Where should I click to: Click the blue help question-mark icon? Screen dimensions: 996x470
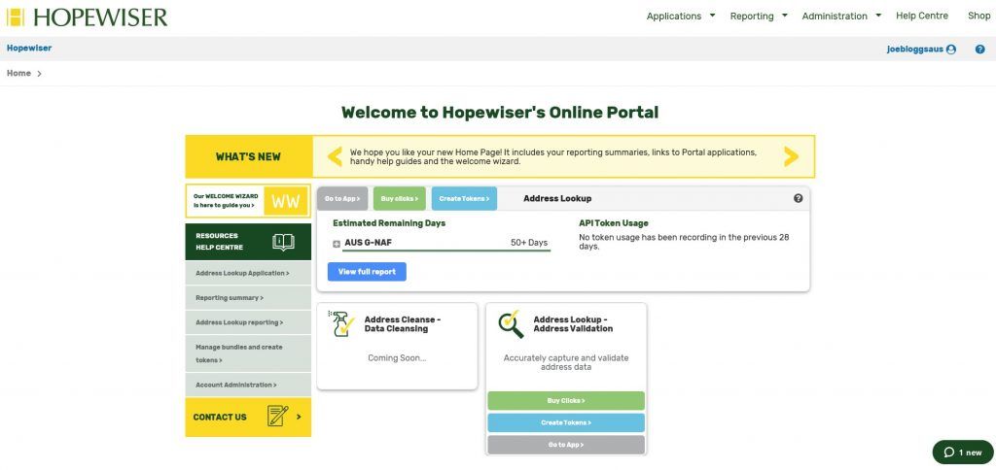(980, 49)
